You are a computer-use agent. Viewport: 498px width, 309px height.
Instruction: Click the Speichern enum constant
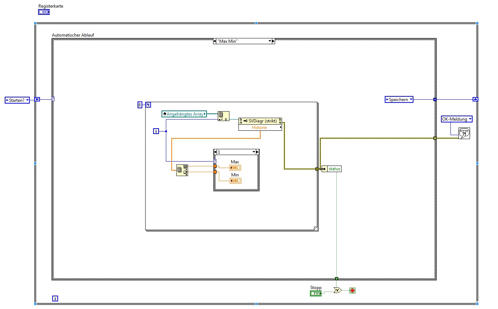pos(399,99)
